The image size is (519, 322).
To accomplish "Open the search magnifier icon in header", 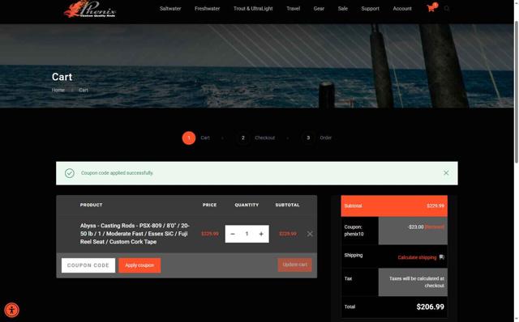I will pos(447,9).
